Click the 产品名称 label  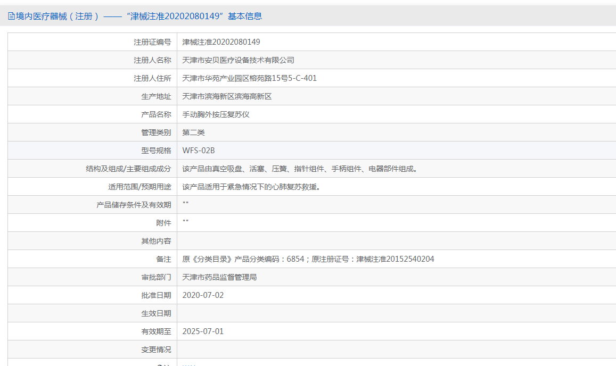tap(157, 114)
